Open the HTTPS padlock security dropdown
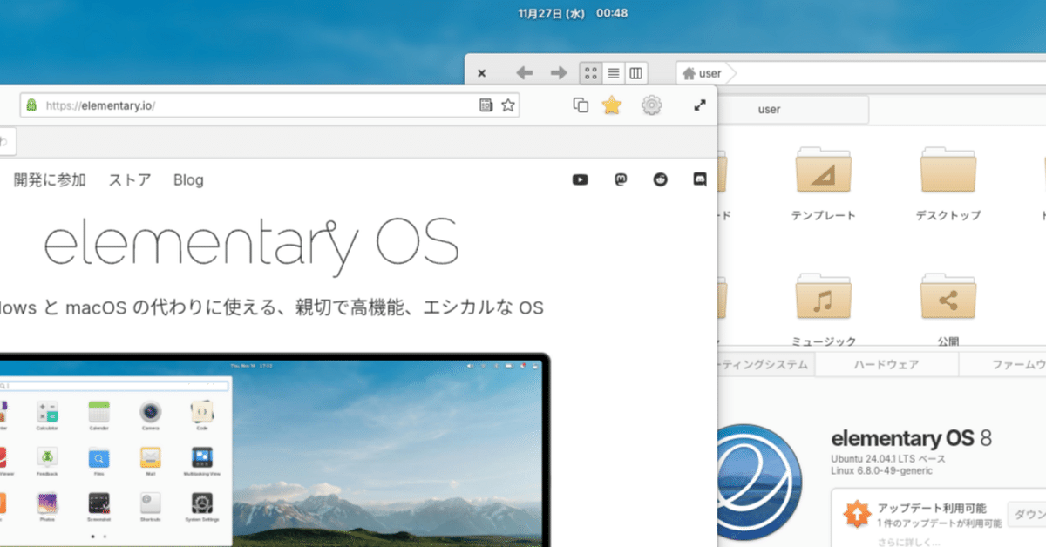This screenshot has width=1046, height=547. [x=31, y=104]
